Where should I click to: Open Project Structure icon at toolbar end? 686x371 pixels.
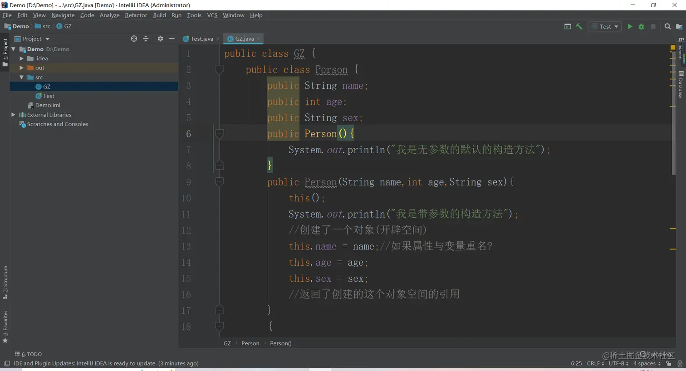pos(679,26)
